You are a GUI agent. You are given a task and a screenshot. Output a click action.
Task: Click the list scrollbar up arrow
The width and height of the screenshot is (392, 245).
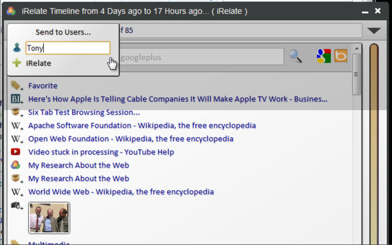point(356,48)
